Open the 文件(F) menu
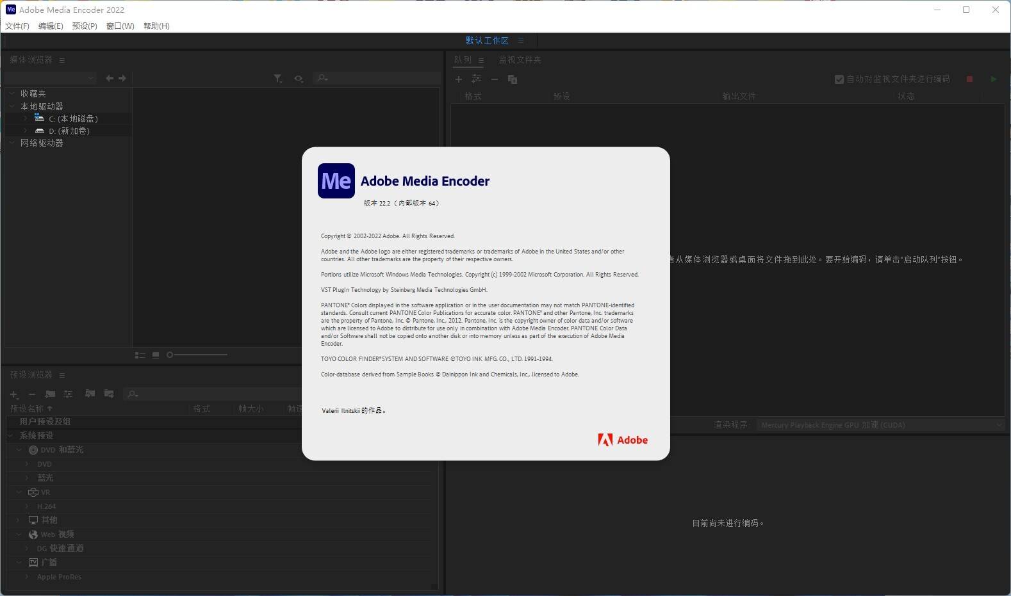 (x=17, y=26)
